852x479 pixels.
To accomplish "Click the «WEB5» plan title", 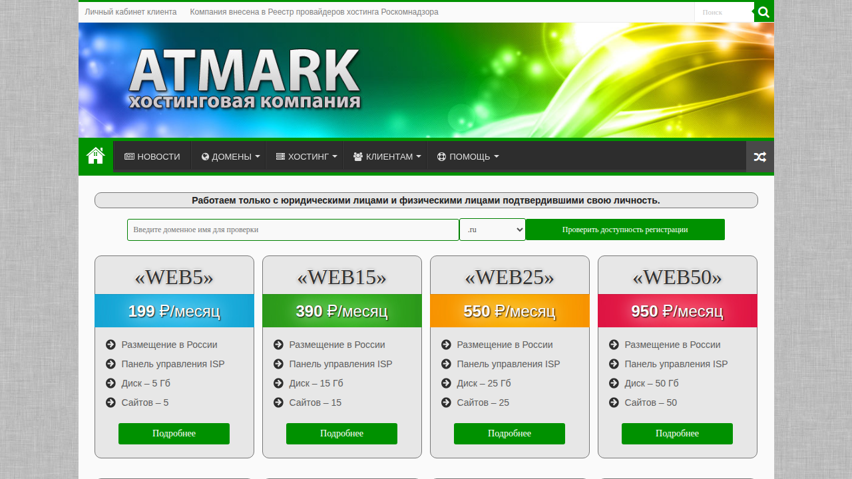I will (174, 277).
